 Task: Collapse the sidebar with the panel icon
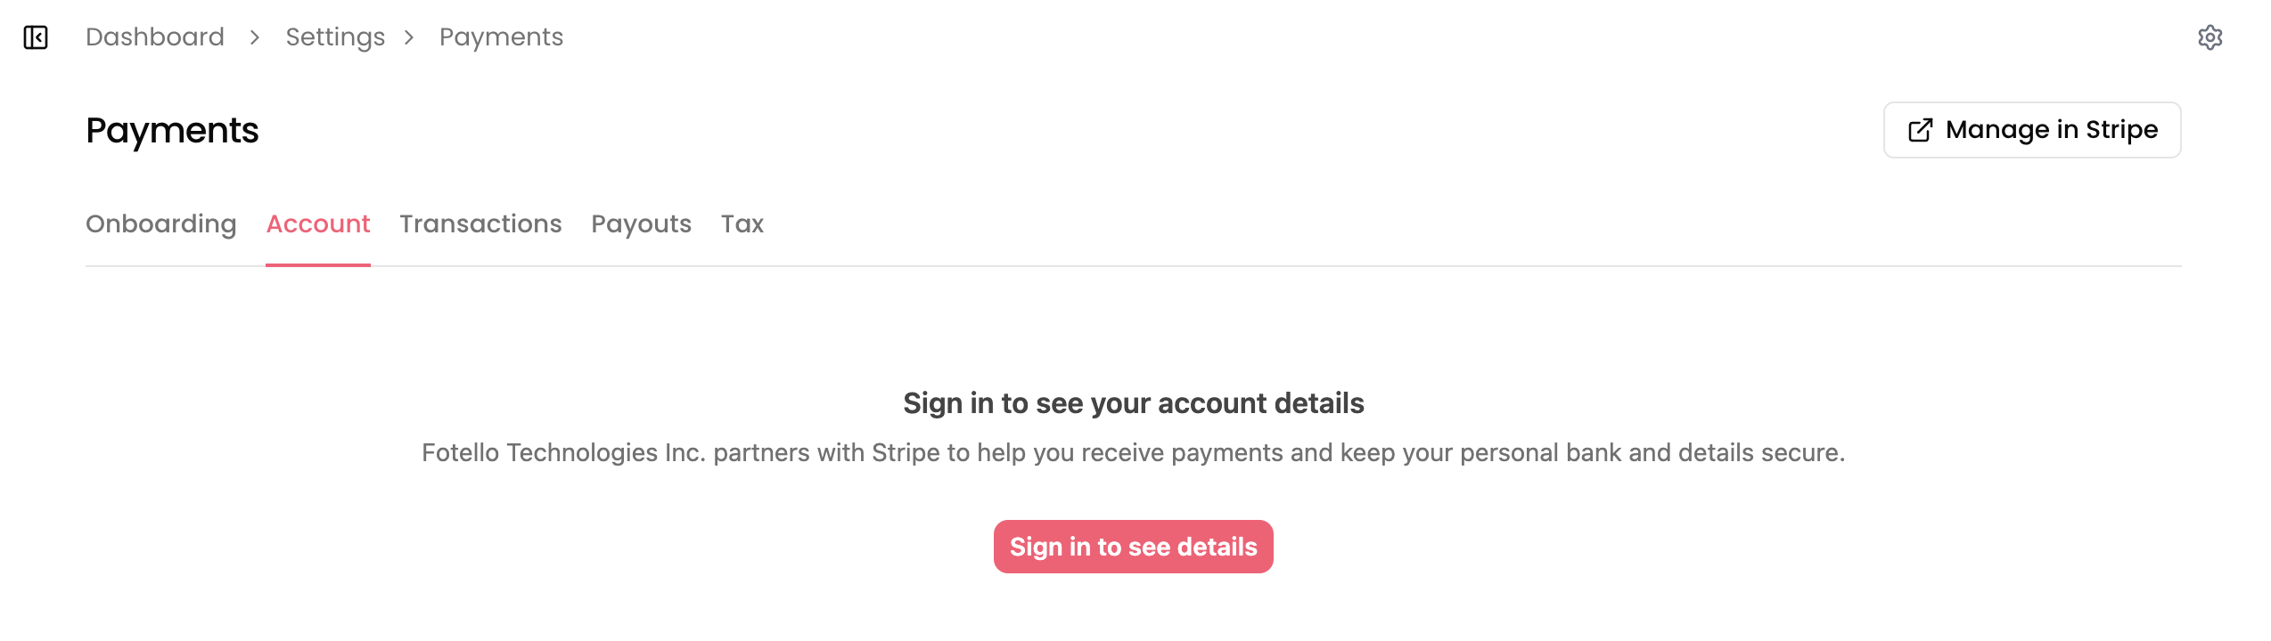(36, 37)
